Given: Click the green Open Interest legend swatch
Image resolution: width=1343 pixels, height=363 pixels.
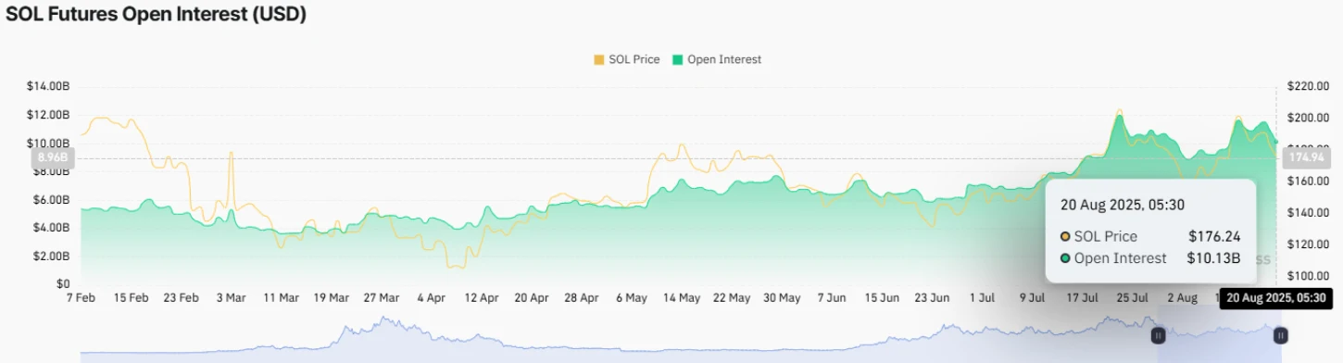Looking at the screenshot, I should click(678, 59).
